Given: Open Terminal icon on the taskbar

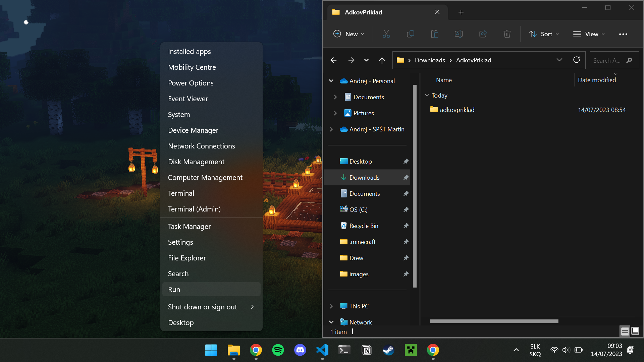Looking at the screenshot, I should pos(344,350).
